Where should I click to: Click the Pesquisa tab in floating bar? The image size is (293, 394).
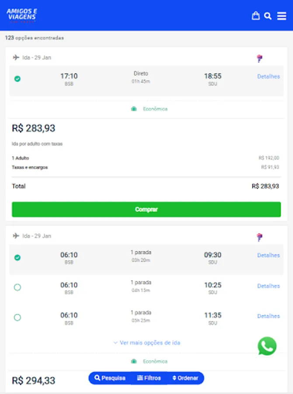click(x=110, y=378)
